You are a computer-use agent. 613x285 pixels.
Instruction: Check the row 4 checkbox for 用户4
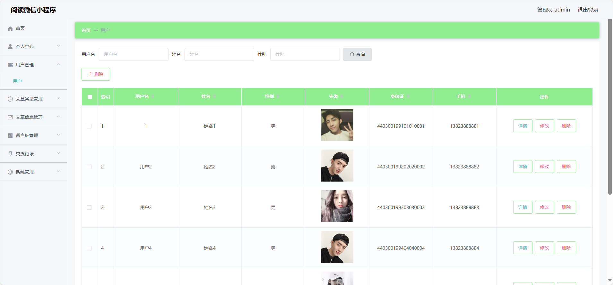pyautogui.click(x=89, y=248)
